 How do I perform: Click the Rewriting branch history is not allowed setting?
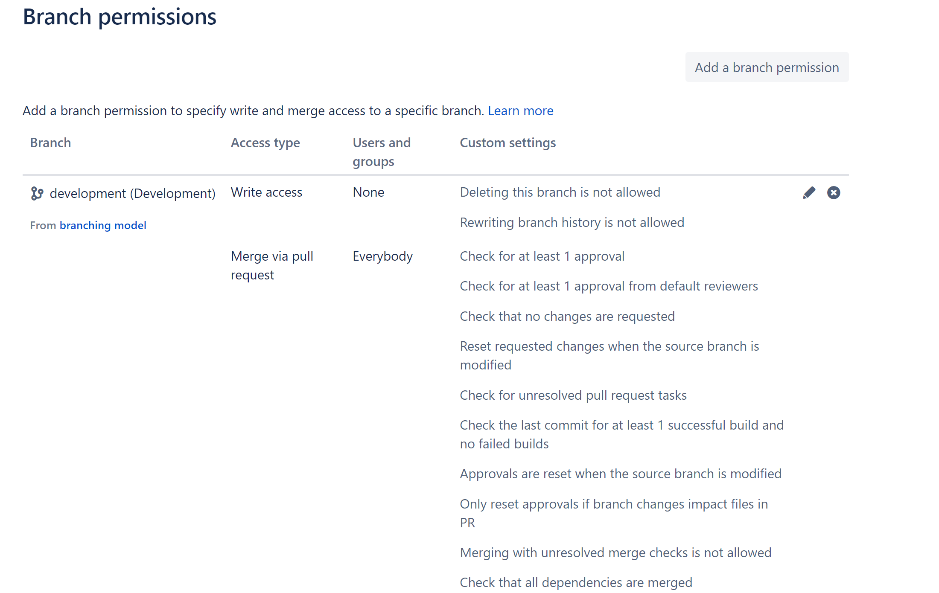pyautogui.click(x=572, y=223)
